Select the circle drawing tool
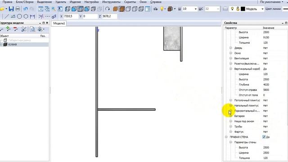Image resolution: width=288 pixels, height=162 pixels. pyautogui.click(x=19, y=16)
